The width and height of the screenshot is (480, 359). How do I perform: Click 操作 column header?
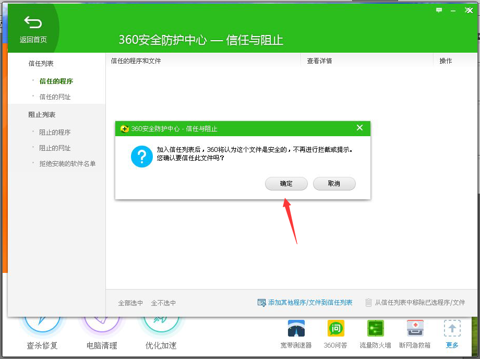446,61
